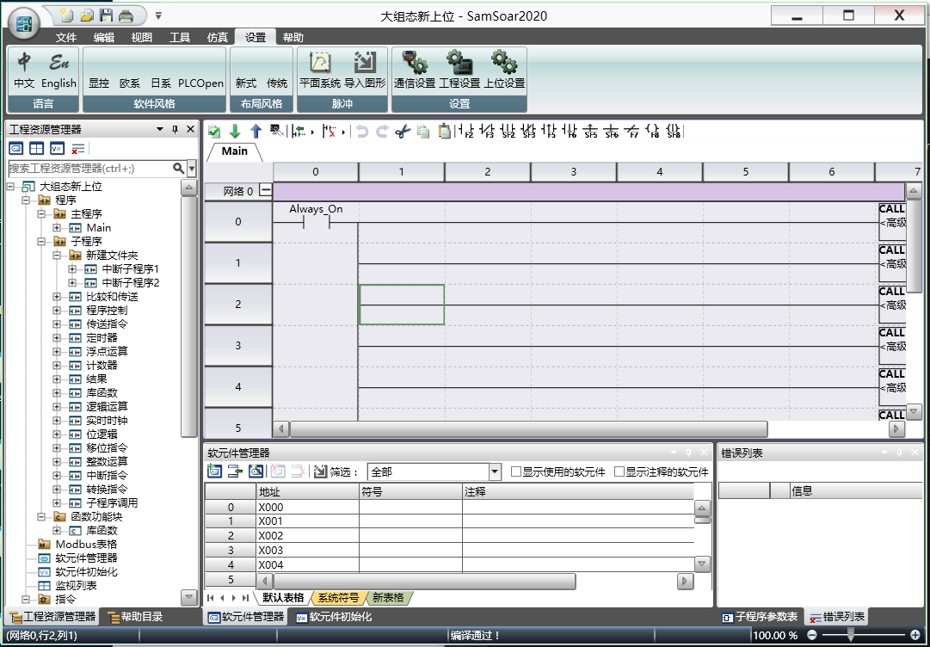Click the zoom slider in status bar

[x=851, y=635]
